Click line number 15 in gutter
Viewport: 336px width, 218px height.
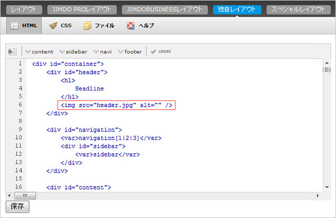[x=18, y=178]
